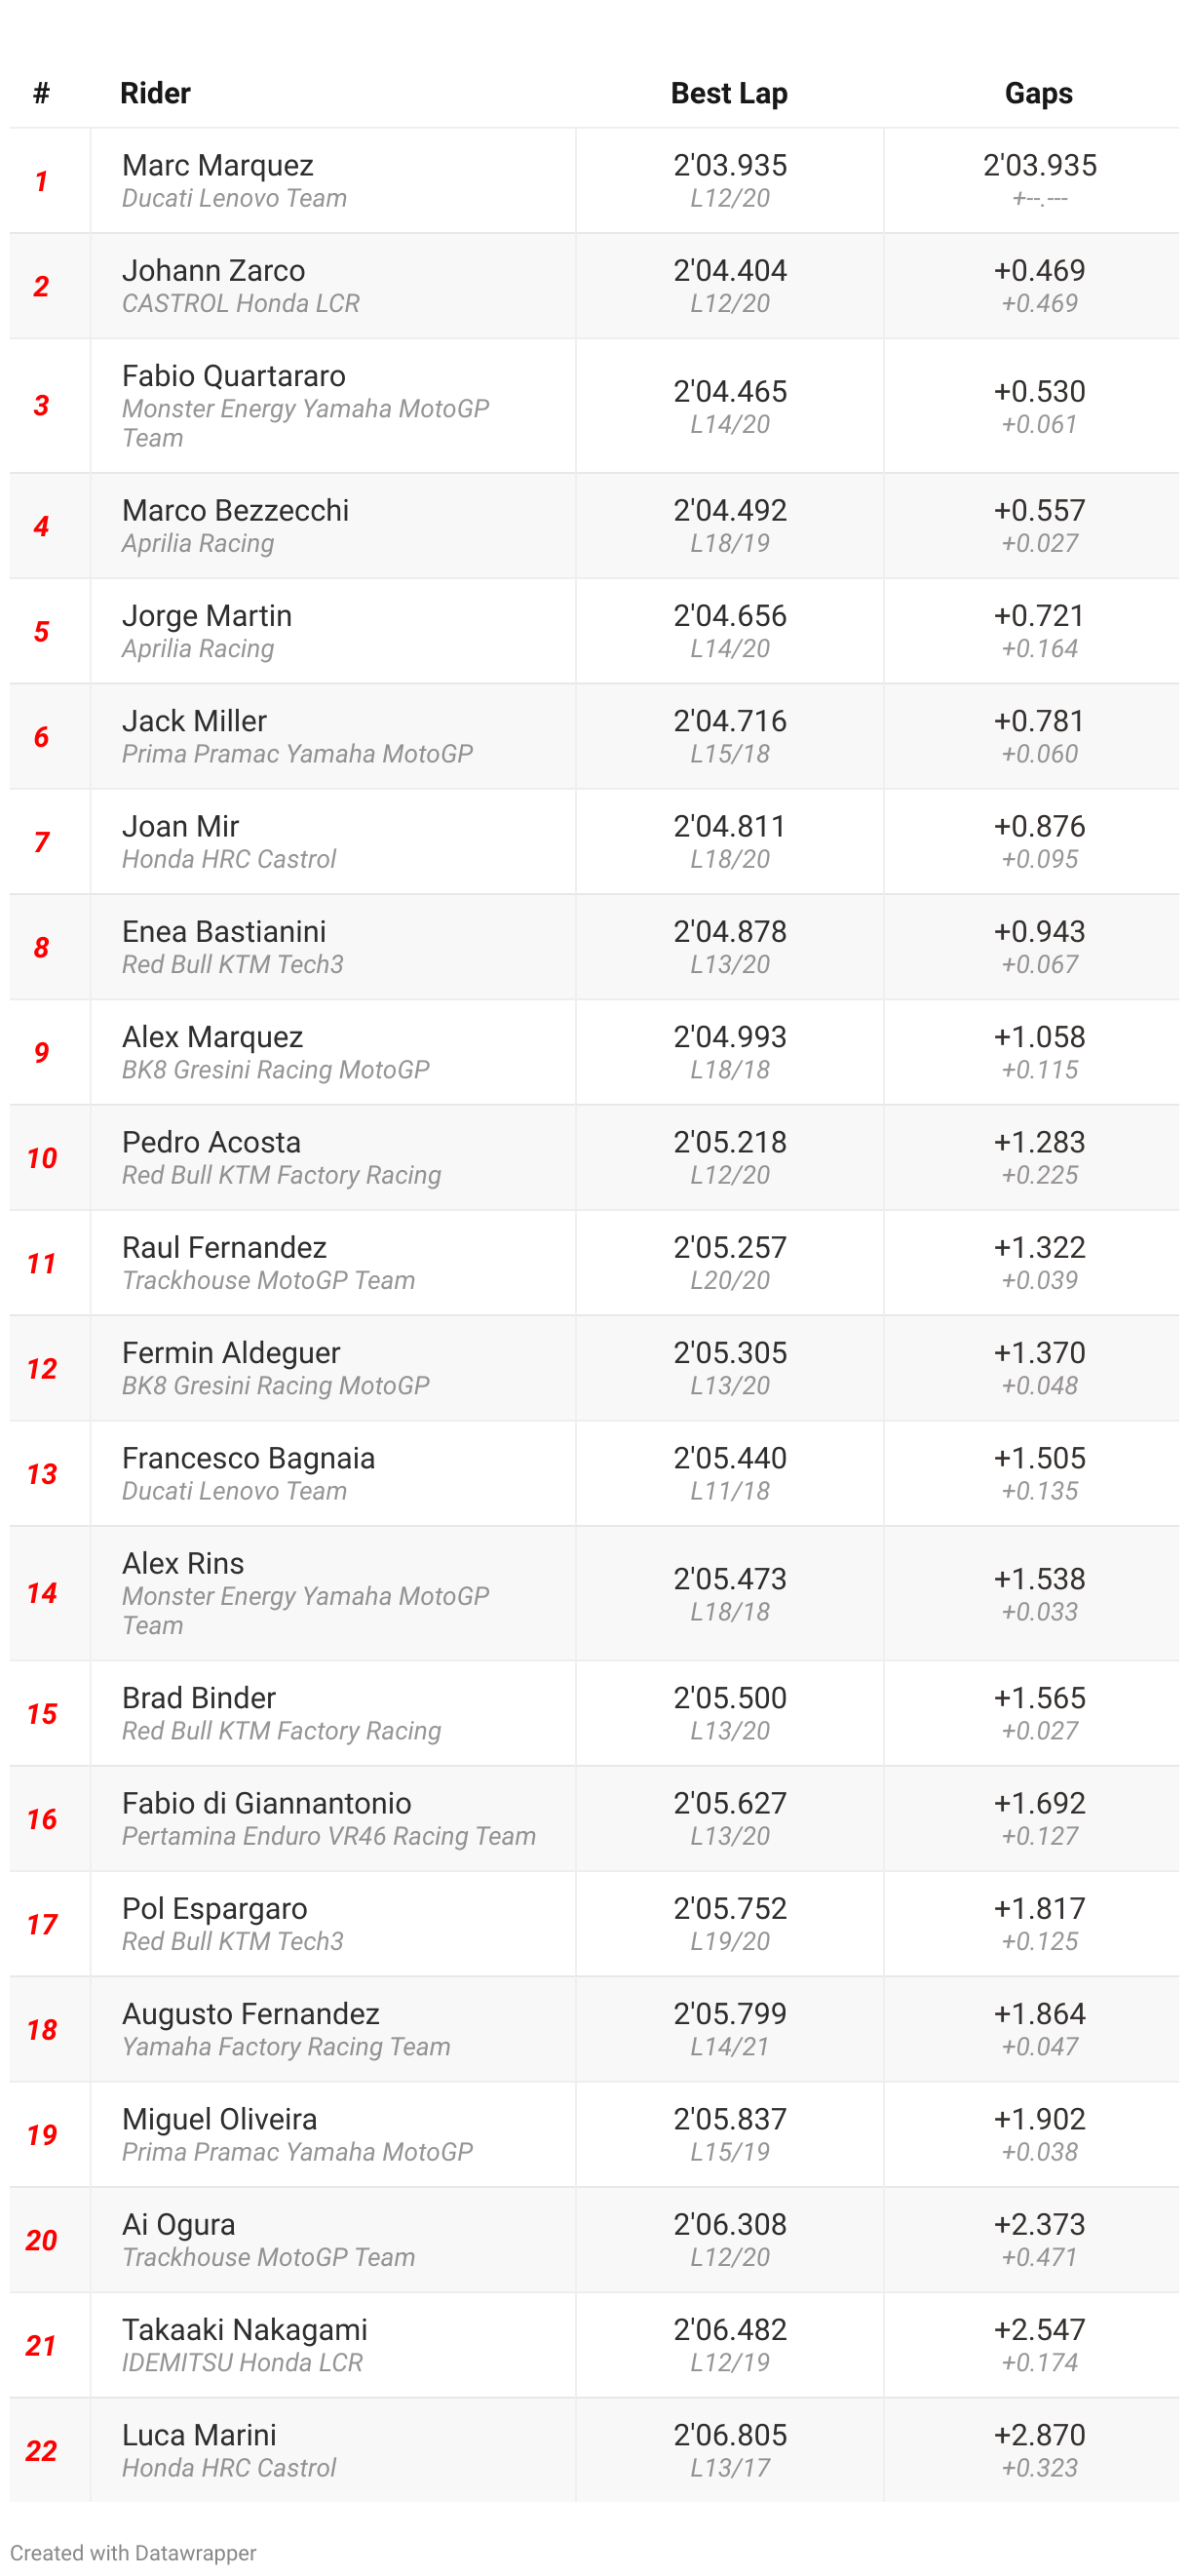Image resolution: width=1189 pixels, height=2576 pixels.
Task: Click Jorge Martin's gap value +0.721
Action: coord(1038,615)
